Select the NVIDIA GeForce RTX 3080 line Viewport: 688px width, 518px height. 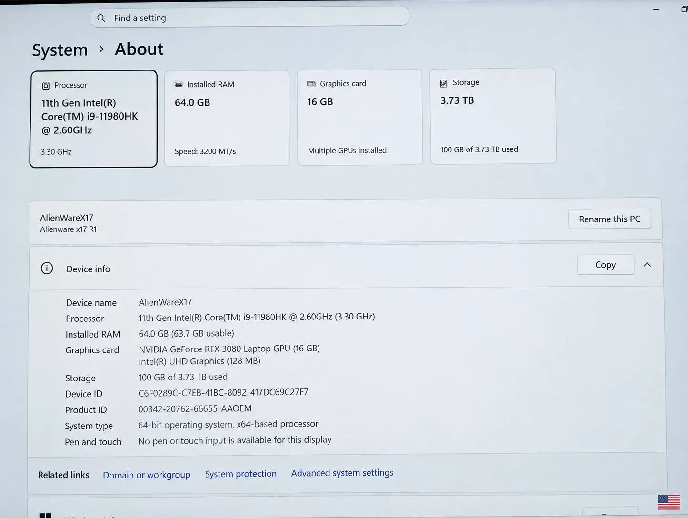point(229,349)
